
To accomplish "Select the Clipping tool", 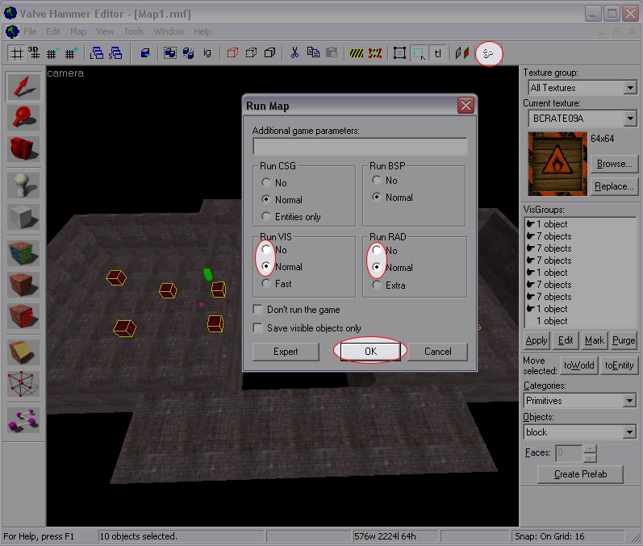I will [23, 352].
